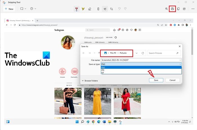Expand the address bar history dropdown

coord(136,53)
